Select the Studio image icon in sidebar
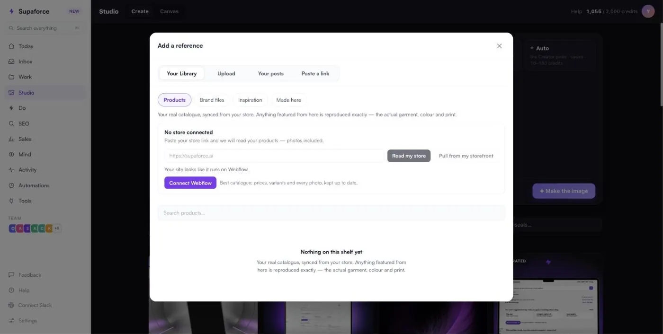Viewport: 663px width, 334px height. tap(11, 93)
